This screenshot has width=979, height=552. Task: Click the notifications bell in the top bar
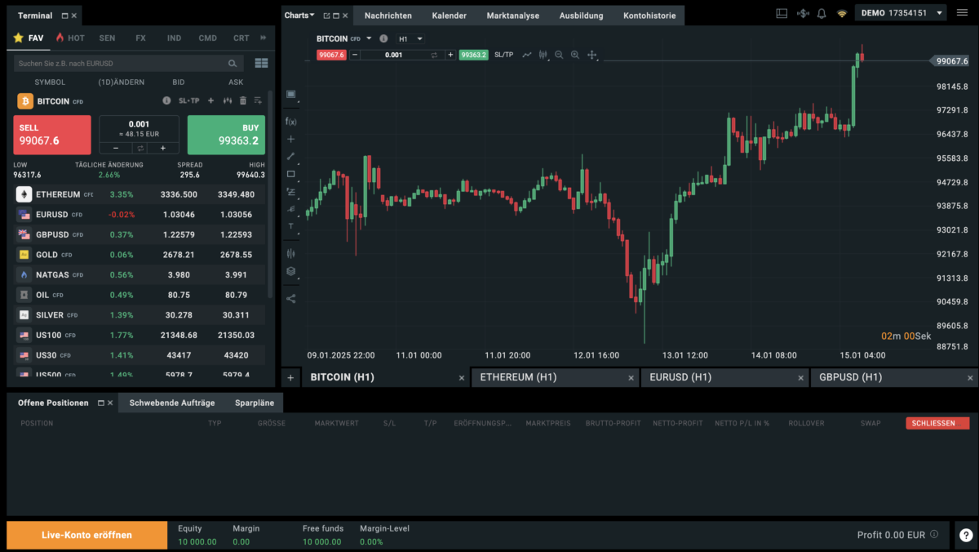pyautogui.click(x=821, y=12)
